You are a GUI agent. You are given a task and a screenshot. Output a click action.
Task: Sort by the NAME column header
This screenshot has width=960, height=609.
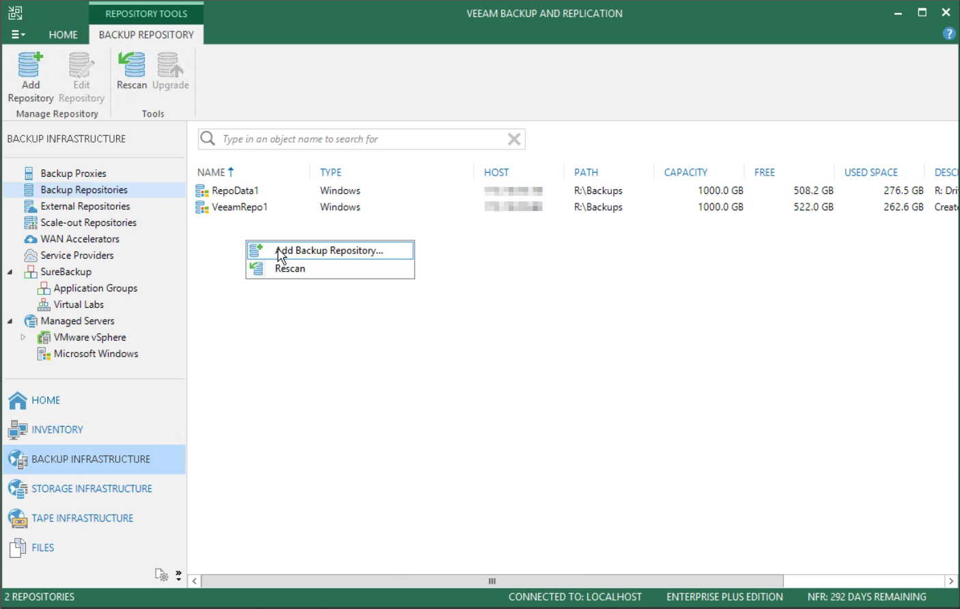(211, 173)
